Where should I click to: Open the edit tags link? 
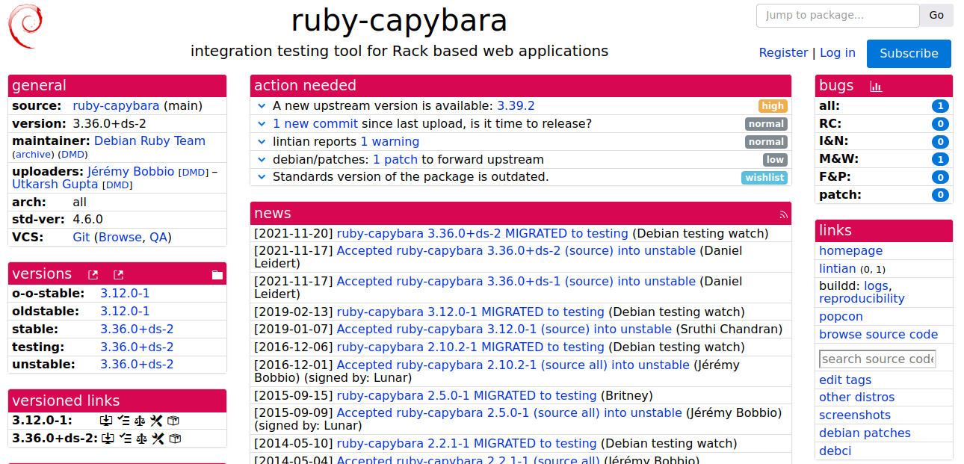click(x=845, y=380)
